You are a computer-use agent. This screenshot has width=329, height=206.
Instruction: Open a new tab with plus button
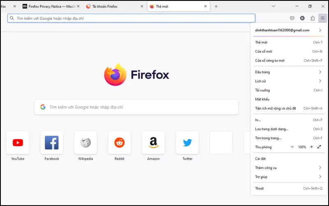[216, 6]
